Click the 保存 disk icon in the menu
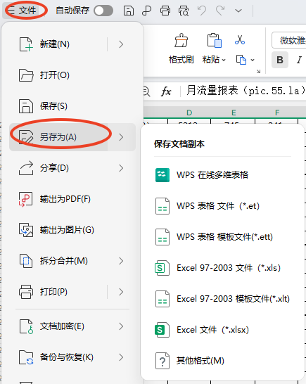The image size is (306, 384). pyautogui.click(x=26, y=106)
